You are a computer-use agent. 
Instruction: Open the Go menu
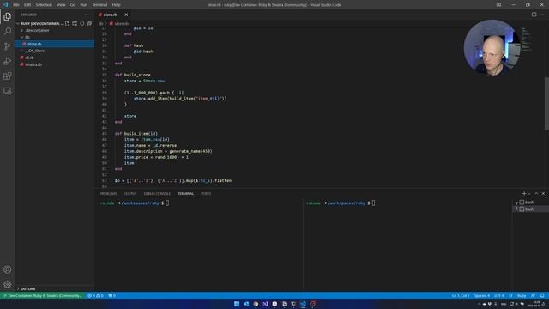coord(73,5)
